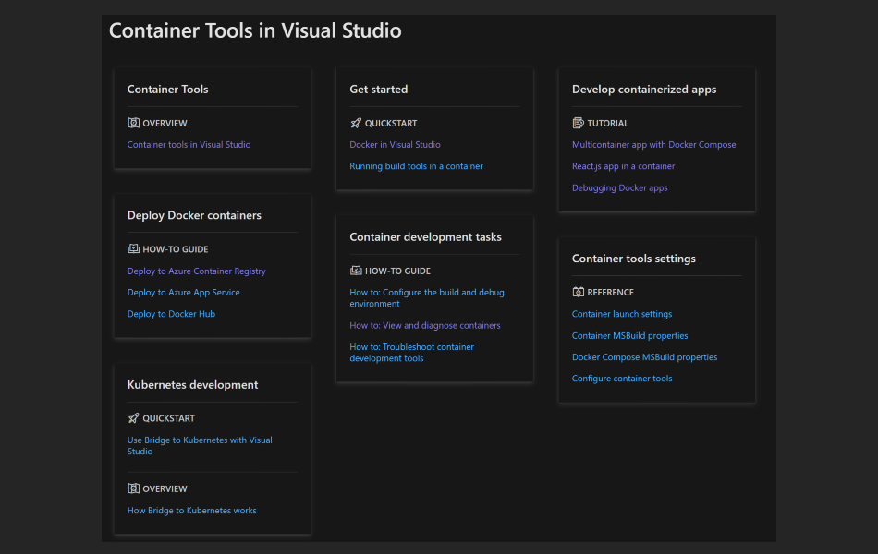
Task: Follow the Docker Compose MSBuild properties link
Action: coord(644,357)
